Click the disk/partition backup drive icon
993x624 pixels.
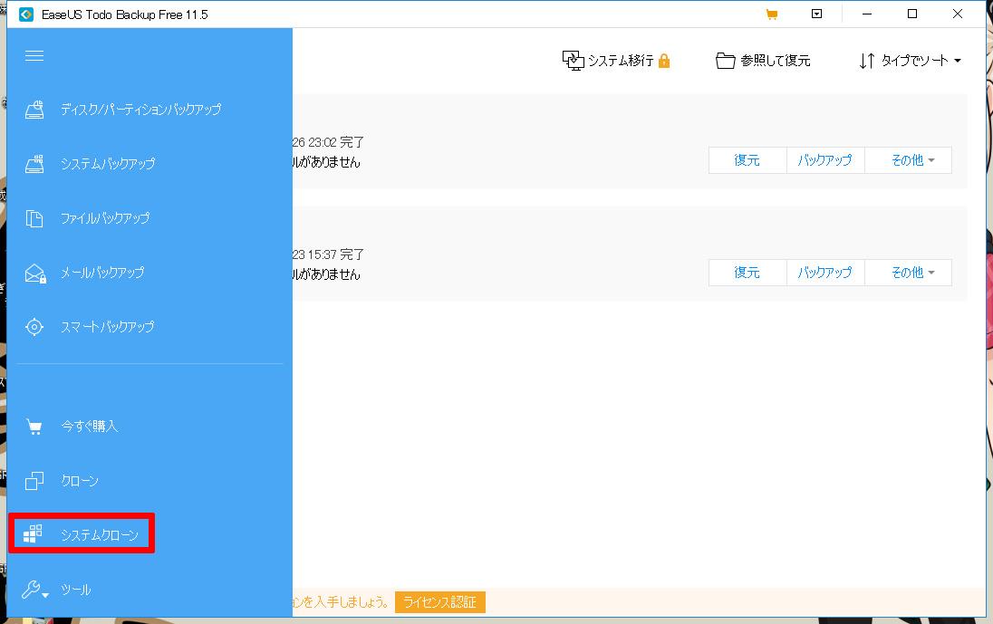pos(34,110)
